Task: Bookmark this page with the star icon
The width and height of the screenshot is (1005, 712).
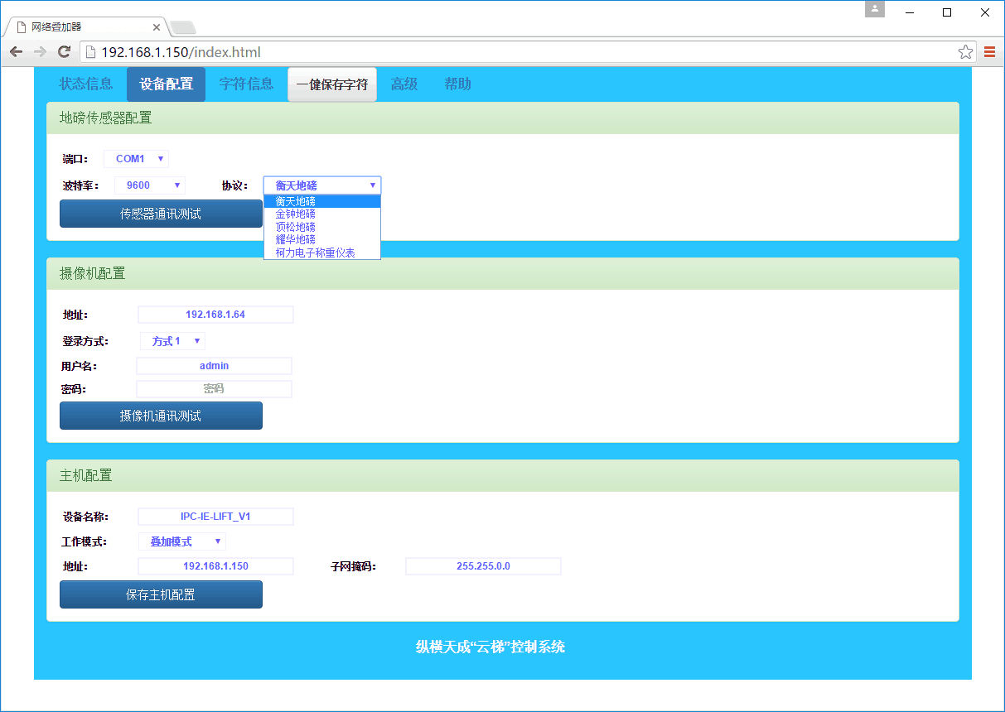Action: [x=965, y=52]
